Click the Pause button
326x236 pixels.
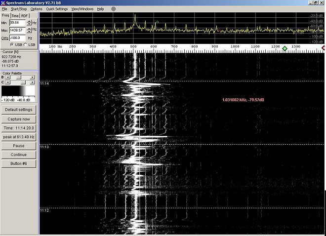pyautogui.click(x=19, y=146)
